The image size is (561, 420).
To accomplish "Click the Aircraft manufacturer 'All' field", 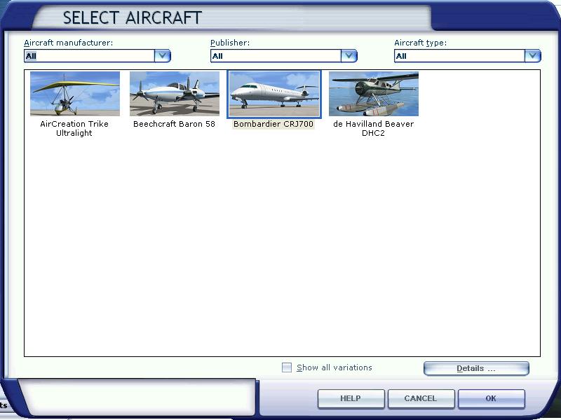I will [x=90, y=56].
